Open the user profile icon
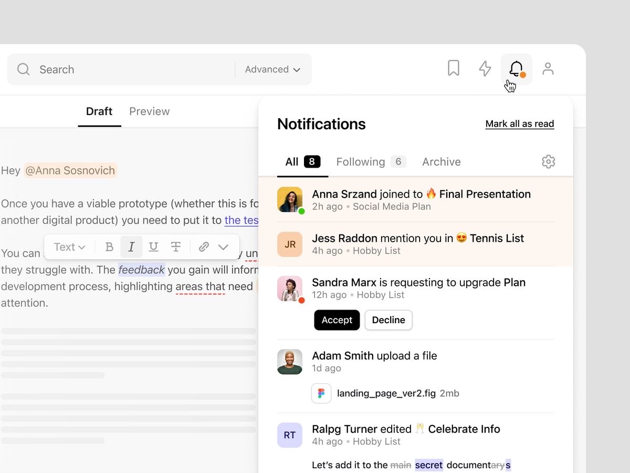This screenshot has width=630, height=473. point(548,69)
